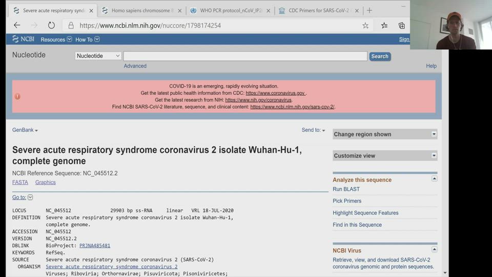Open the Nucleotide database dropdown
The width and height of the screenshot is (492, 277).
(98, 56)
